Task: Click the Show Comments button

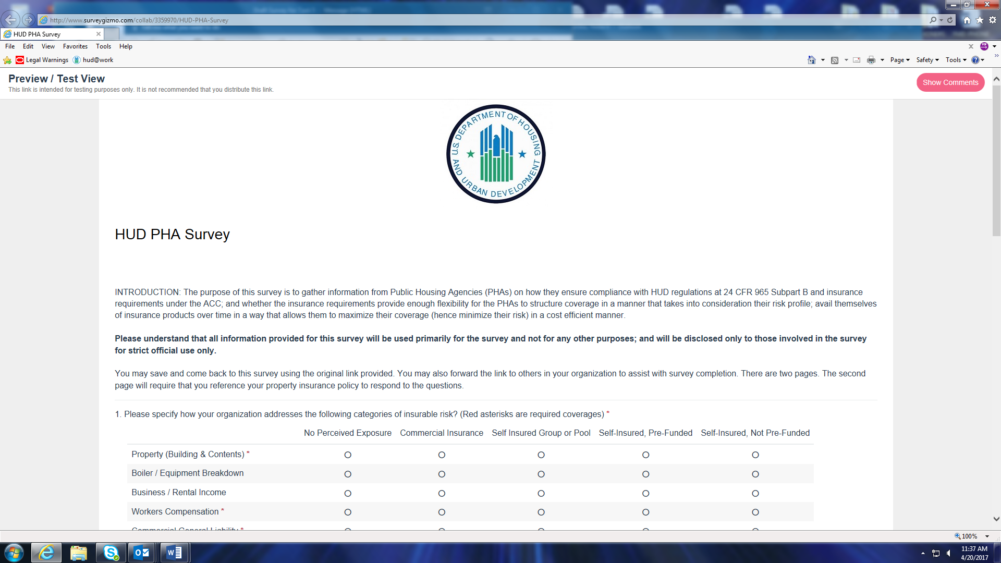Action: (950, 82)
